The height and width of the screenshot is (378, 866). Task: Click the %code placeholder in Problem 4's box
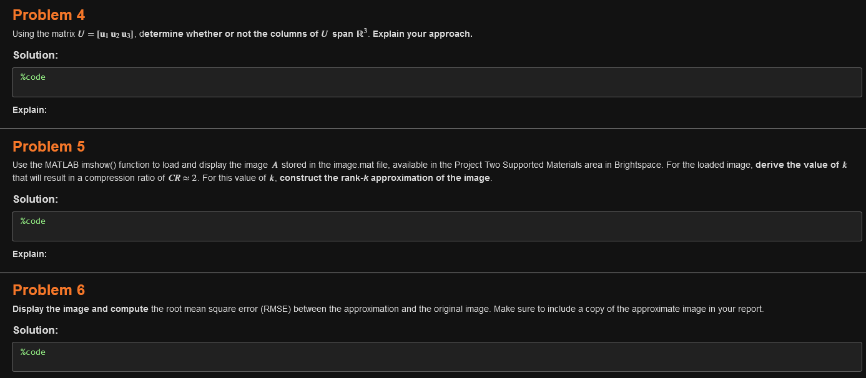(33, 77)
